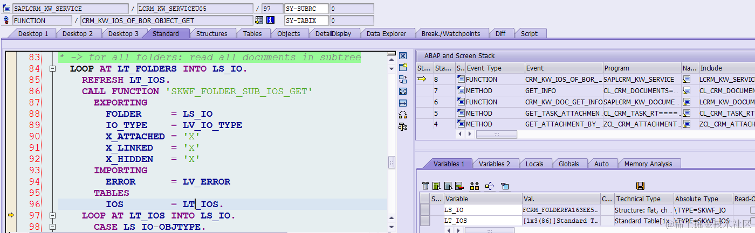The height and width of the screenshot is (233, 755).
Task: Open the Objects tab
Action: tap(289, 33)
